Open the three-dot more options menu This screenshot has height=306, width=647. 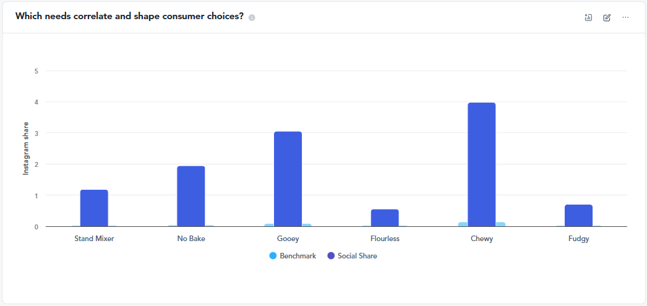(625, 17)
